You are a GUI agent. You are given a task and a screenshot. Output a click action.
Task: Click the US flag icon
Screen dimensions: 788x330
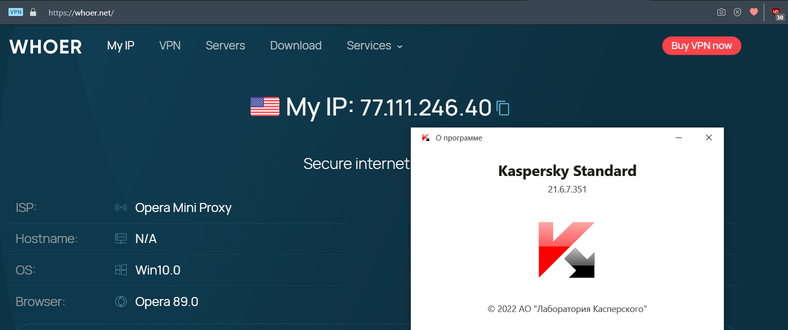point(265,106)
